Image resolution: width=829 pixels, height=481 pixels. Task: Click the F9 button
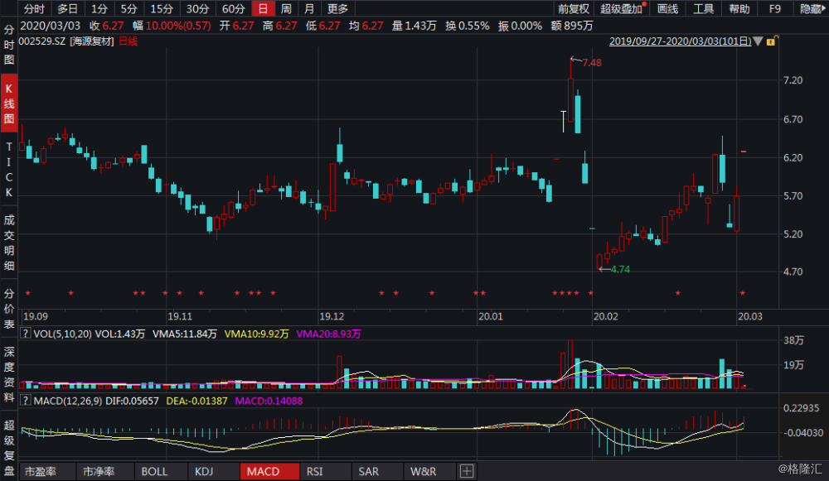coord(775,8)
